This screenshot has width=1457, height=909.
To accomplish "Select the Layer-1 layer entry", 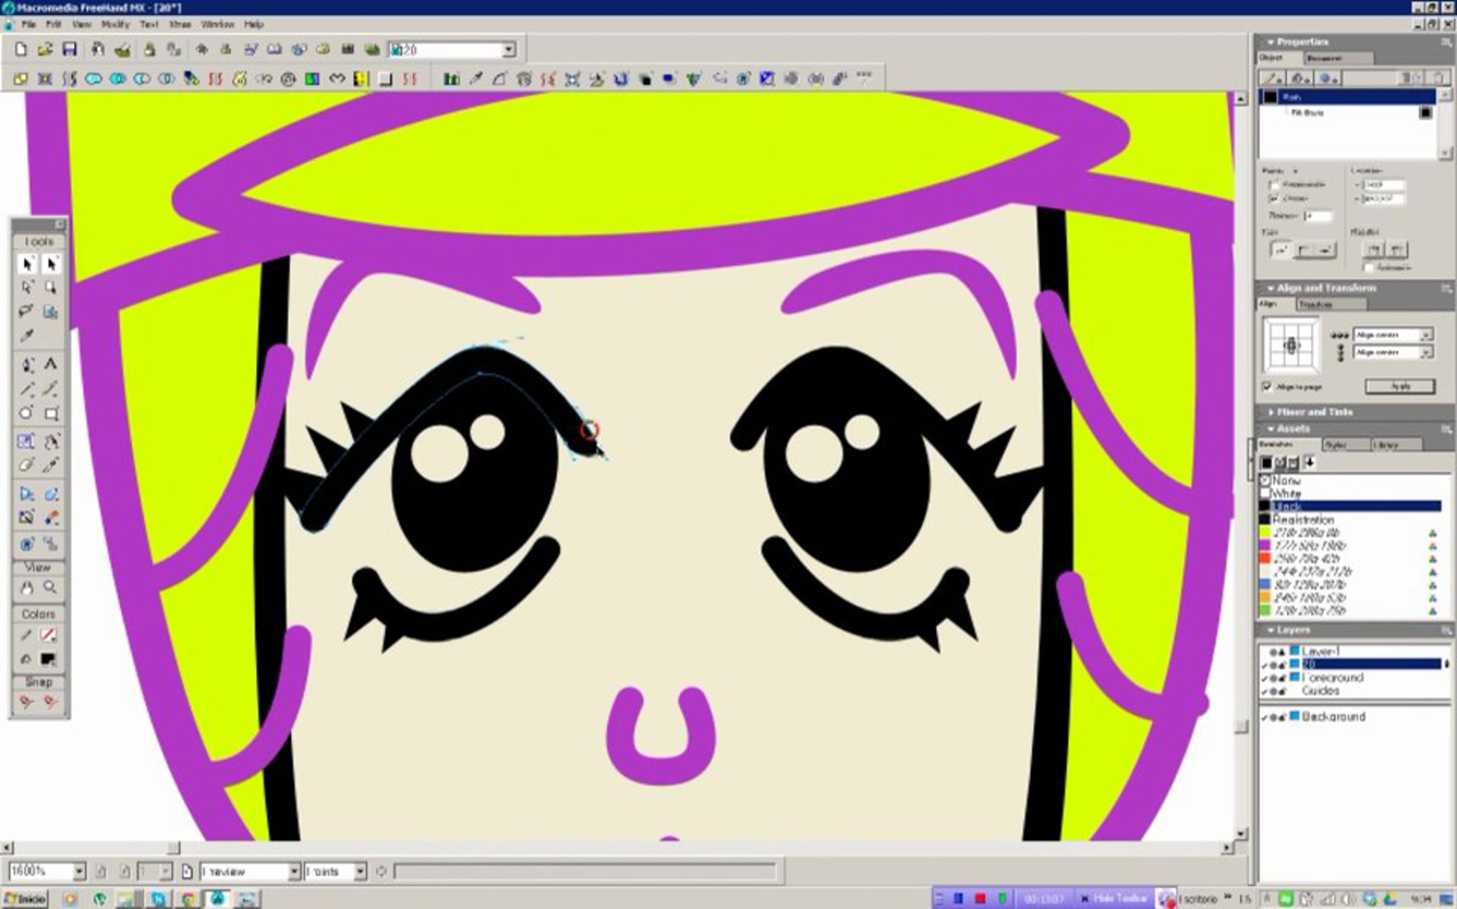I will point(1320,652).
